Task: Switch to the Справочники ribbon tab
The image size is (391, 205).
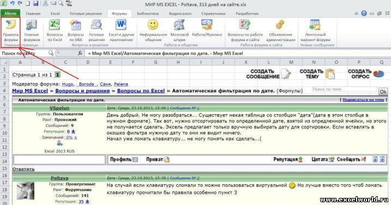Action: (x=213, y=14)
